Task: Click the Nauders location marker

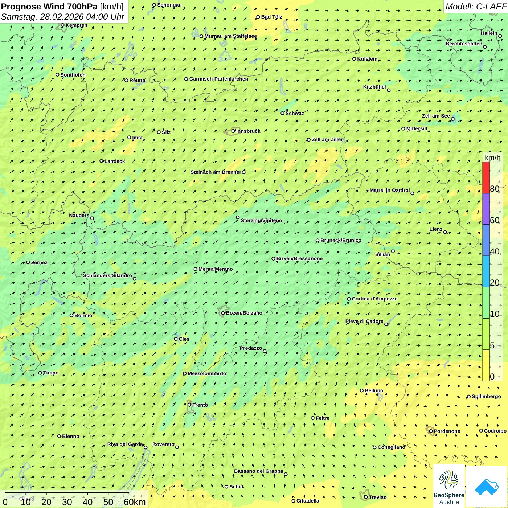Action: (x=92, y=218)
